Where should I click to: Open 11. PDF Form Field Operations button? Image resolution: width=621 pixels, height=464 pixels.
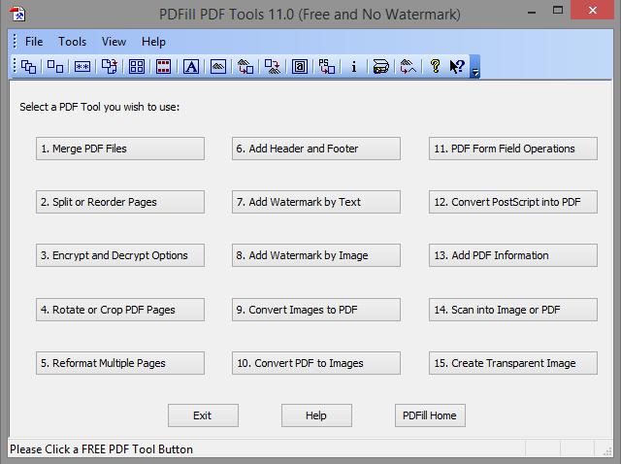[513, 149]
